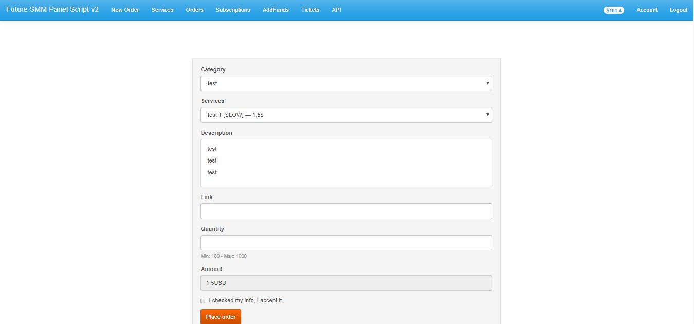This screenshot has height=324, width=694.
Task: Open the Category dropdown showing test
Action: [x=346, y=83]
